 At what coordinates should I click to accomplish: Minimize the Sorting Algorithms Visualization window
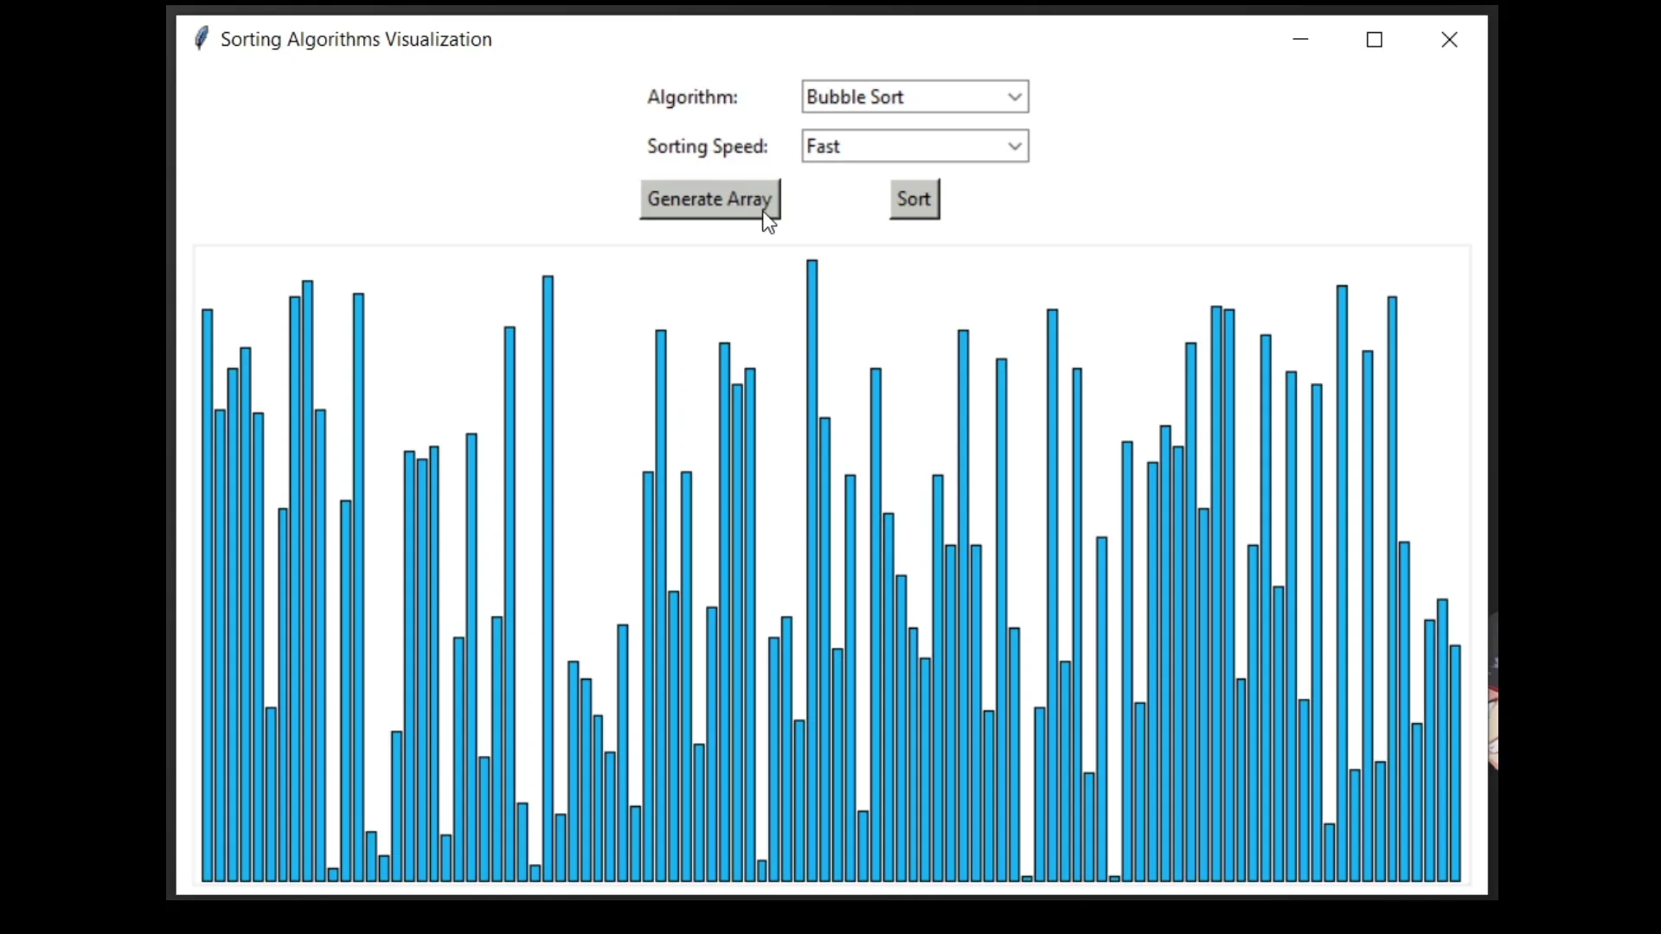click(x=1300, y=40)
